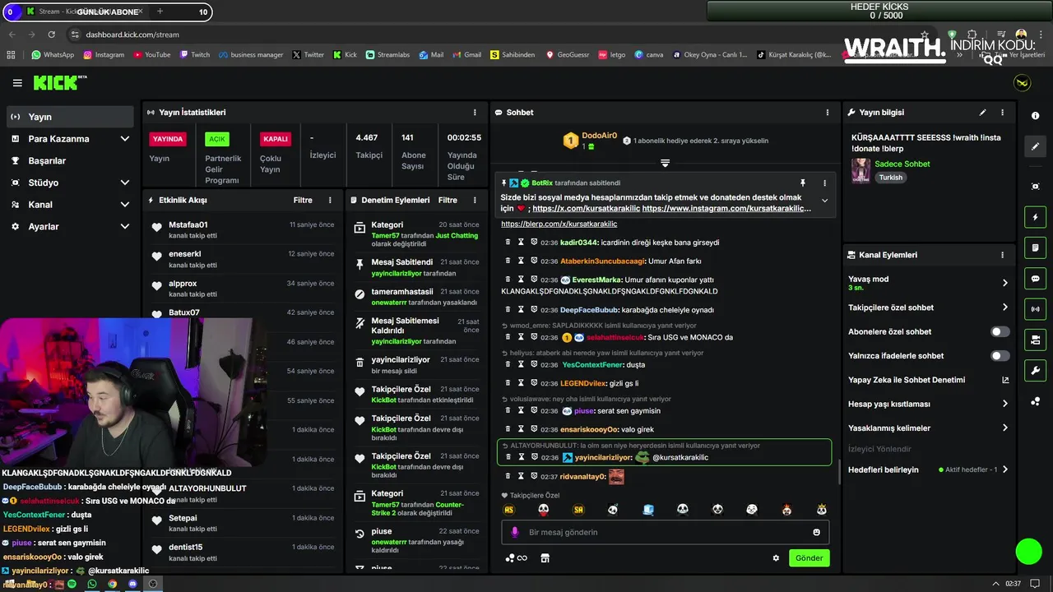Click the green KICK logo
This screenshot has height=592, width=1053.
pos(56,82)
